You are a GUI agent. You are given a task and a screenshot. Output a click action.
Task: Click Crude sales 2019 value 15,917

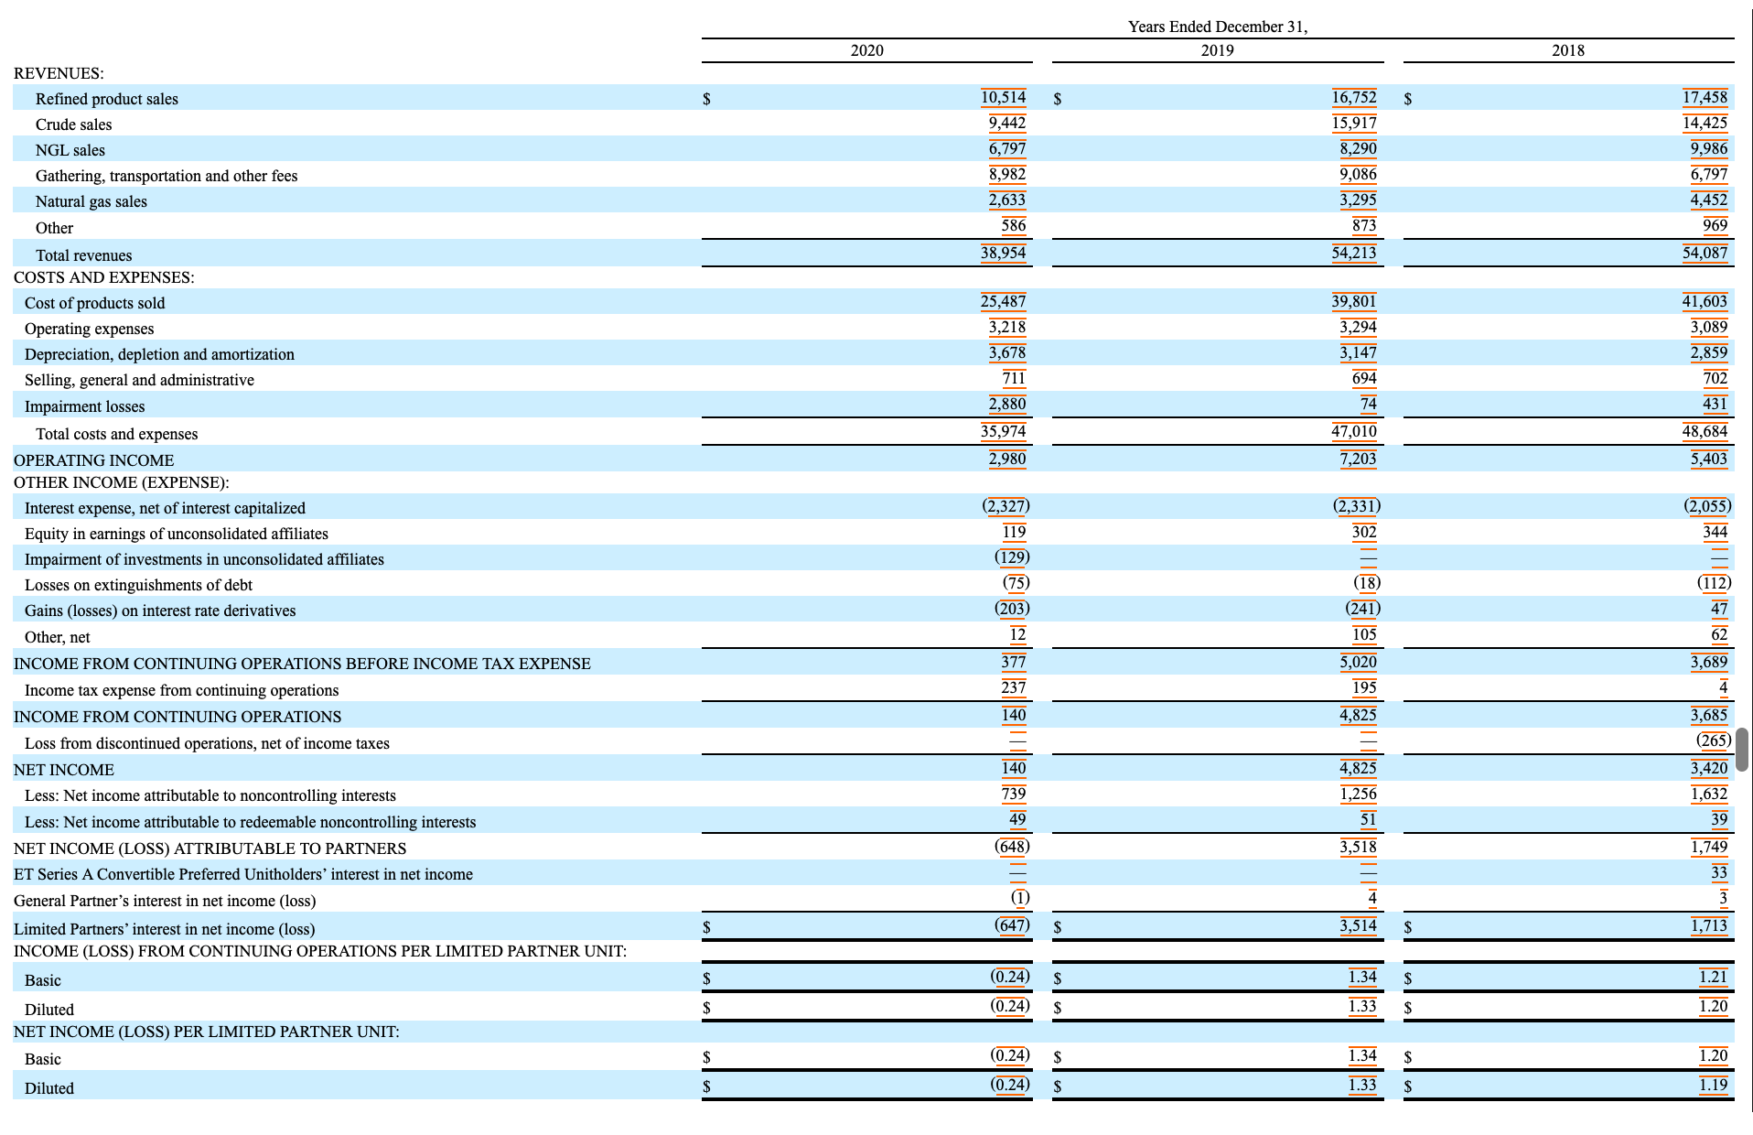(x=1353, y=123)
